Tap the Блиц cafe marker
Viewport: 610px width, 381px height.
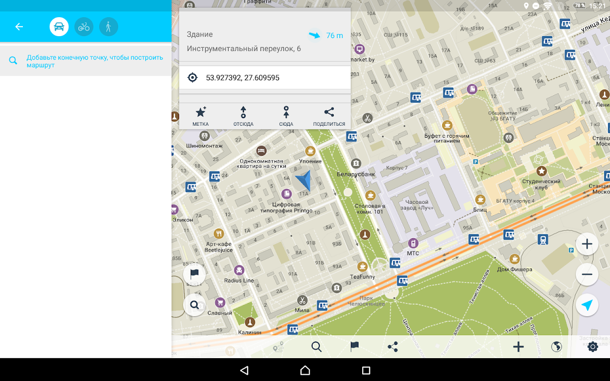[480, 199]
